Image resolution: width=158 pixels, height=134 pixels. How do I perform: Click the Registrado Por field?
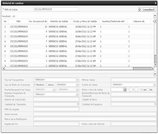(56, 124)
